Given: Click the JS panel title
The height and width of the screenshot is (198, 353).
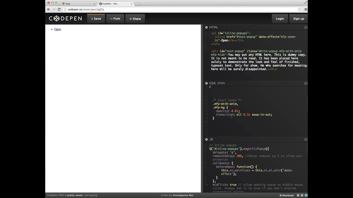Looking at the screenshot, I should [211, 139].
